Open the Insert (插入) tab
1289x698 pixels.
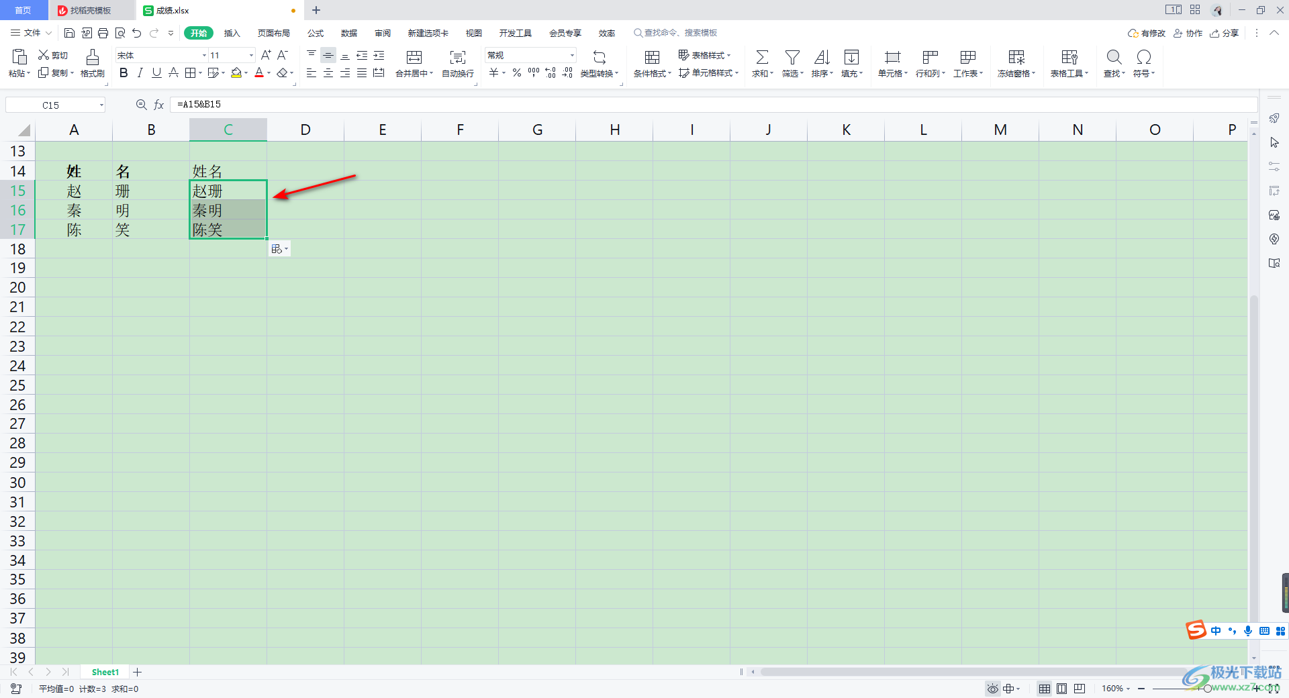(x=232, y=33)
